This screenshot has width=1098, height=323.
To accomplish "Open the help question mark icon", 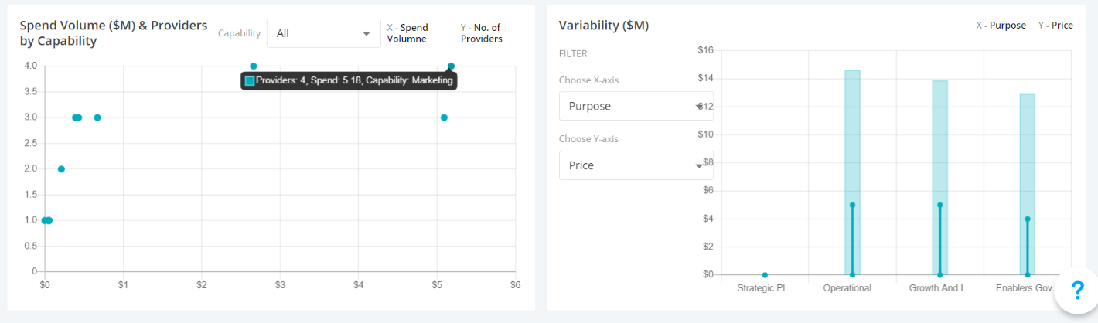I will tap(1077, 291).
